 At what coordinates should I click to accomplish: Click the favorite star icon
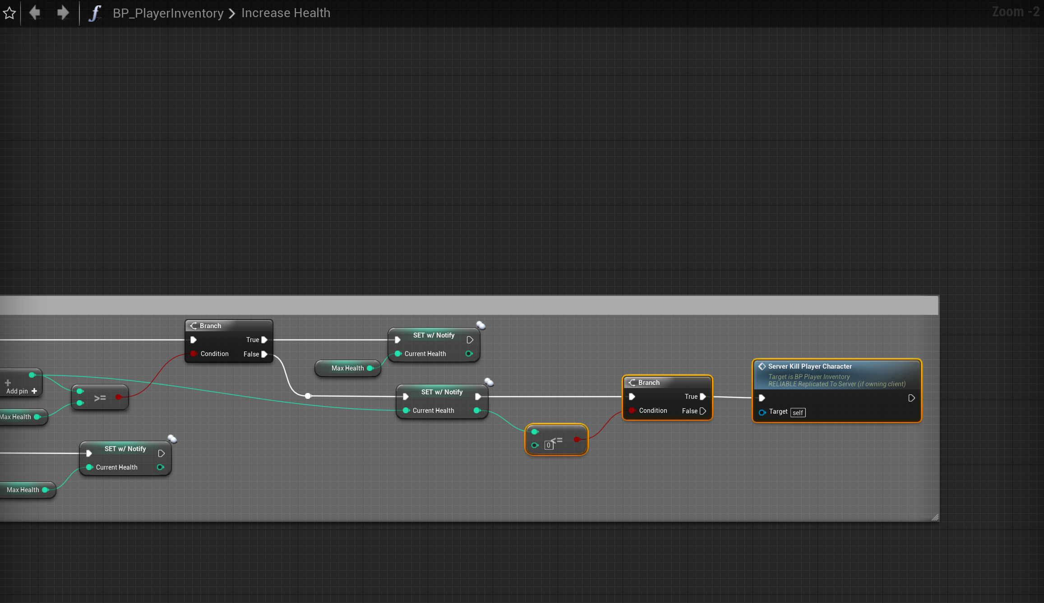9,13
